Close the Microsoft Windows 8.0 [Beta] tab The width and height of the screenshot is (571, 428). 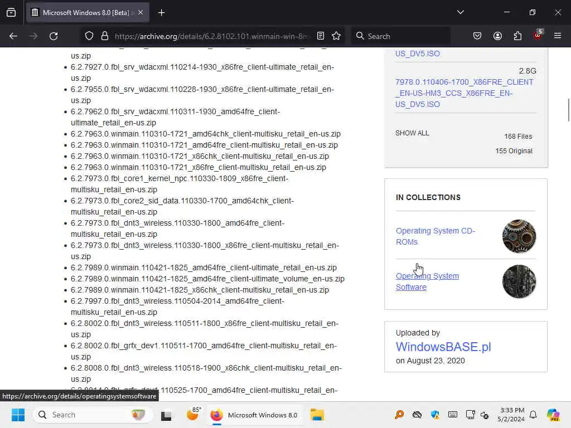click(141, 13)
